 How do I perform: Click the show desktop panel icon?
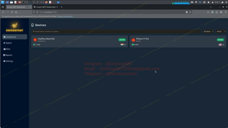pyautogui.click(x=7, y=2)
